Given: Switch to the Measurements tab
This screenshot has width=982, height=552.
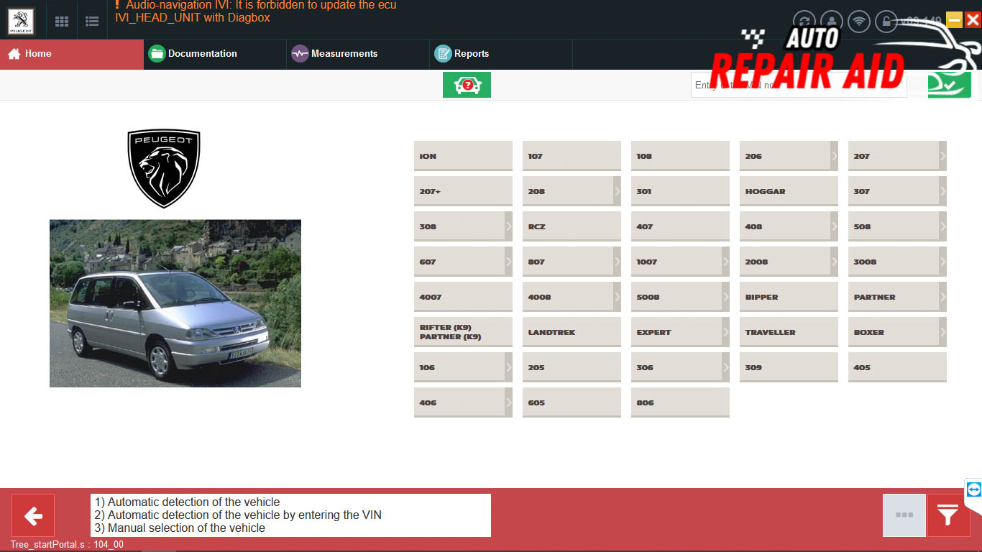Looking at the screenshot, I should tap(357, 54).
